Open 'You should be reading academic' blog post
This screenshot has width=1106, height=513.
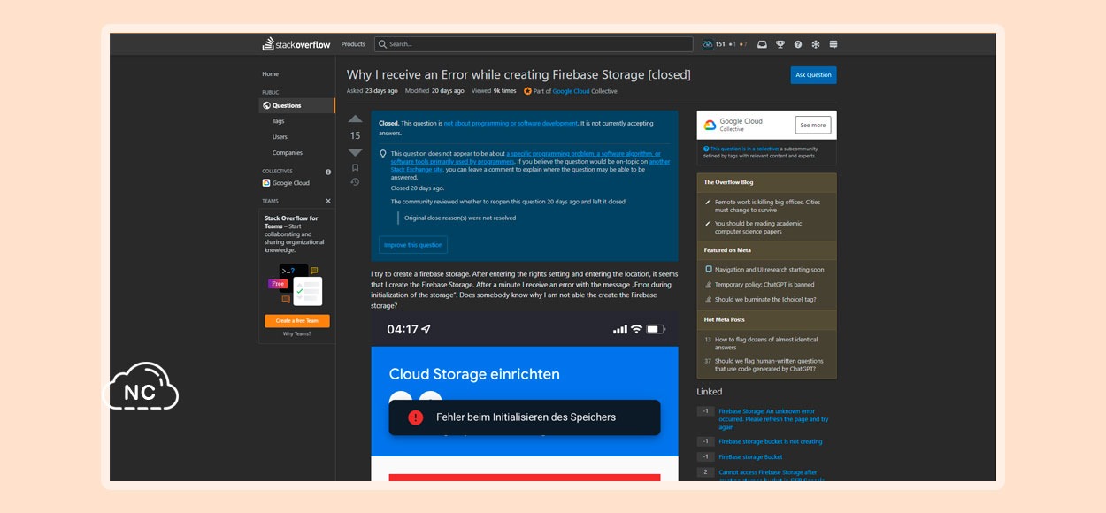point(758,227)
